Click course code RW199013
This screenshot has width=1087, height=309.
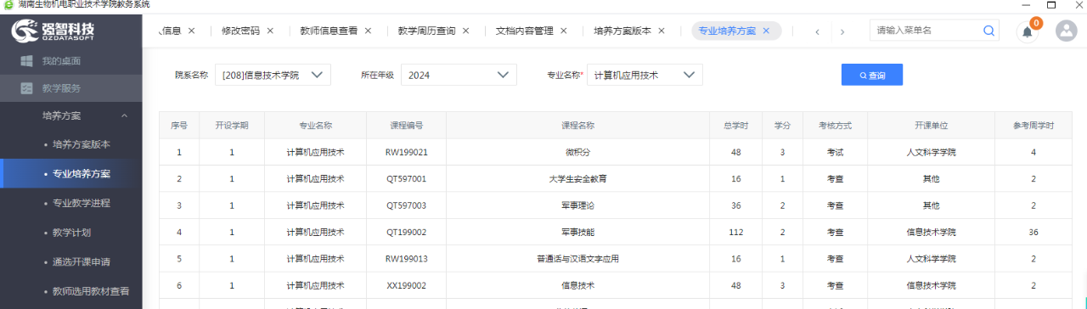406,259
